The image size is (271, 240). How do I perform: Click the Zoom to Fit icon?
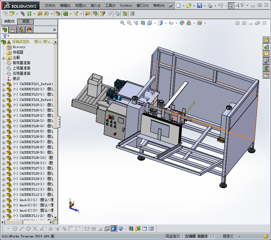[x=123, y=23]
